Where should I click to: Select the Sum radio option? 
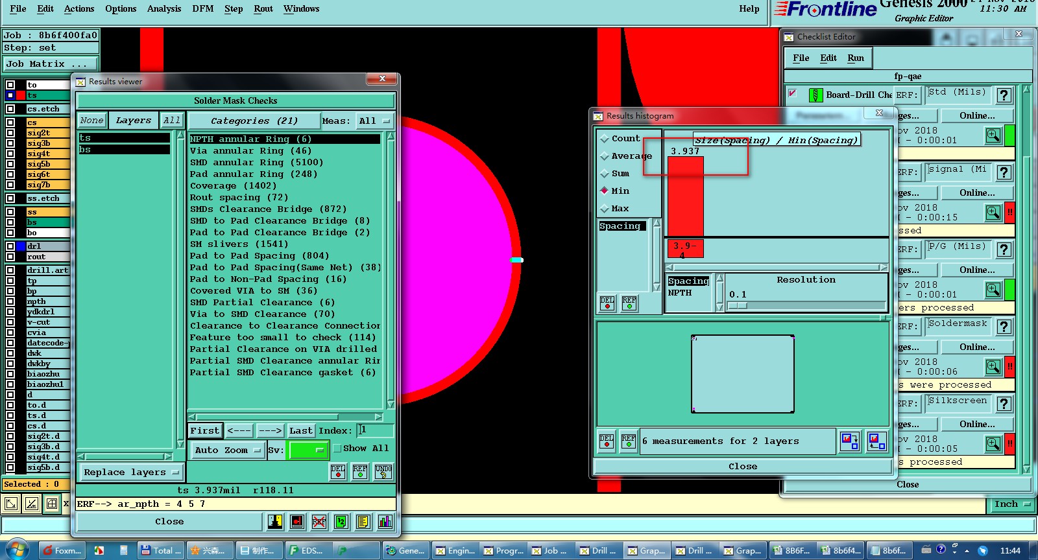coord(605,174)
